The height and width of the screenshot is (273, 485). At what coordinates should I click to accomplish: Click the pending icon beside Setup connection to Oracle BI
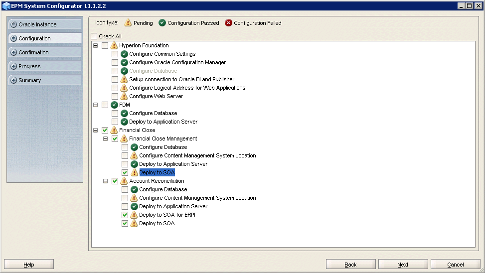[124, 79]
